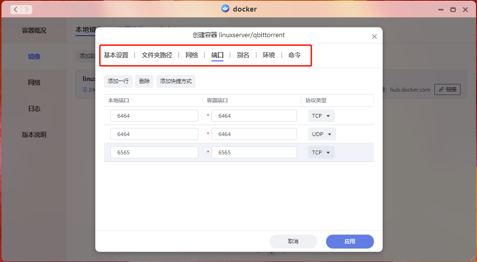
Task: Open the UDP protocol type dropdown
Action: click(x=322, y=134)
